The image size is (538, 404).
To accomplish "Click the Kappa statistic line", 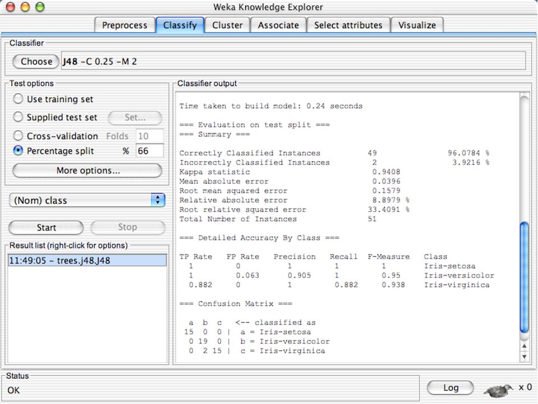I will (290, 172).
